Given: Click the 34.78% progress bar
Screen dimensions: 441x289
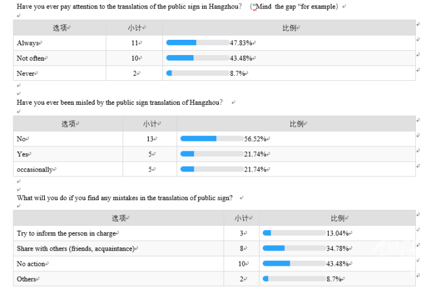Looking at the screenshot, I should [x=294, y=248].
